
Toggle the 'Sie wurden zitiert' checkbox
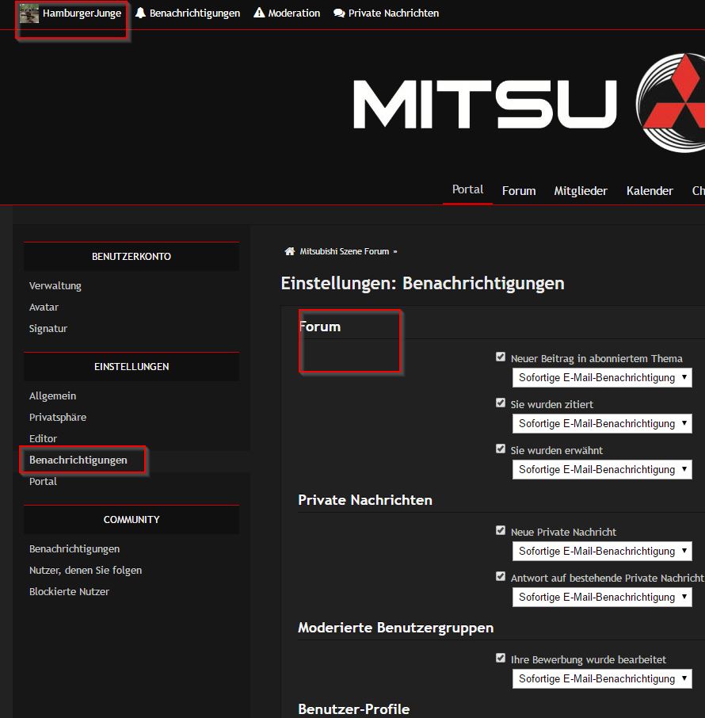pos(501,403)
